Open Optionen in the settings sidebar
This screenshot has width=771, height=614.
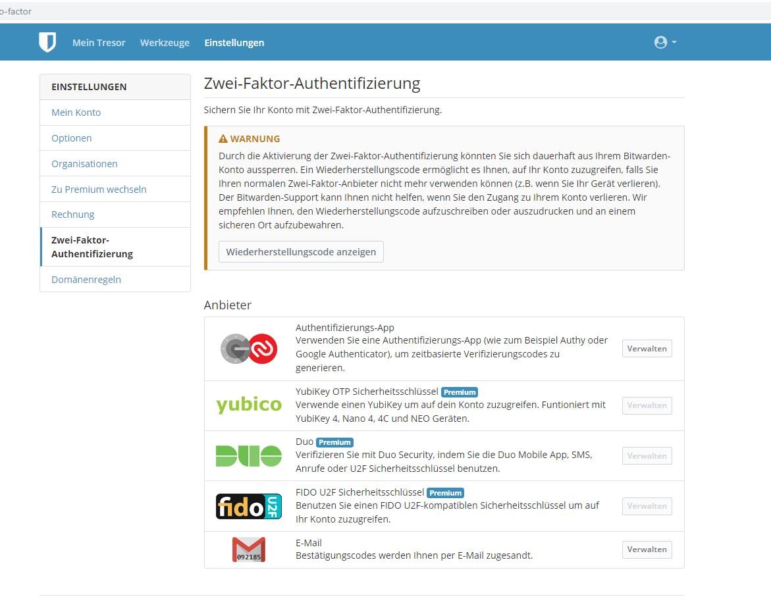[72, 138]
